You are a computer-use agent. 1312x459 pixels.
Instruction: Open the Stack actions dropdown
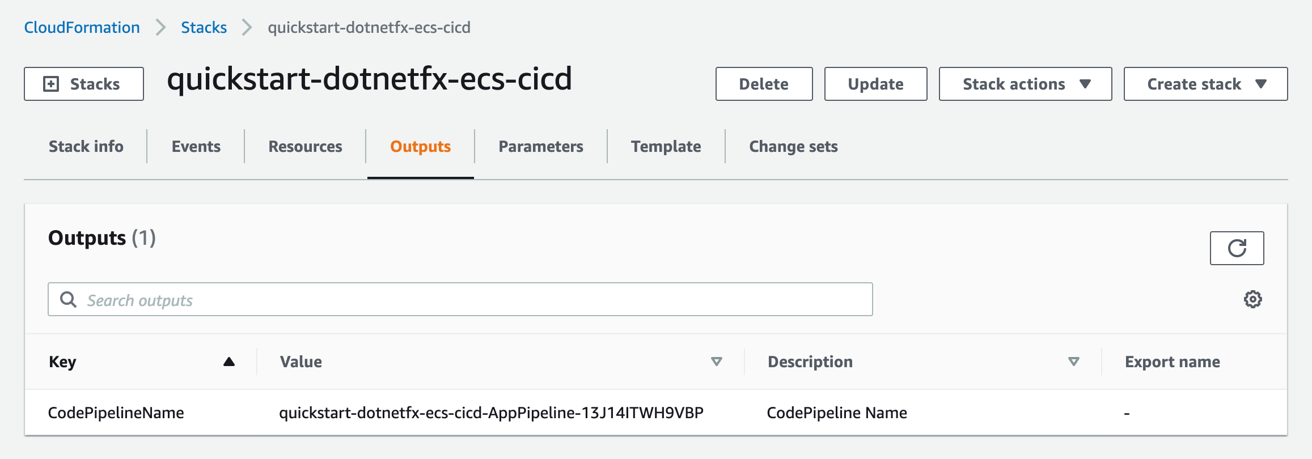point(1025,84)
